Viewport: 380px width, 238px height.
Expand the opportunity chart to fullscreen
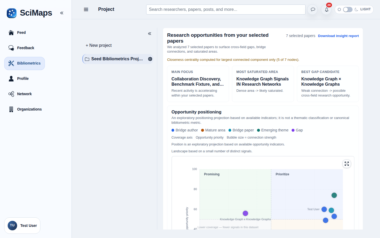347,164
